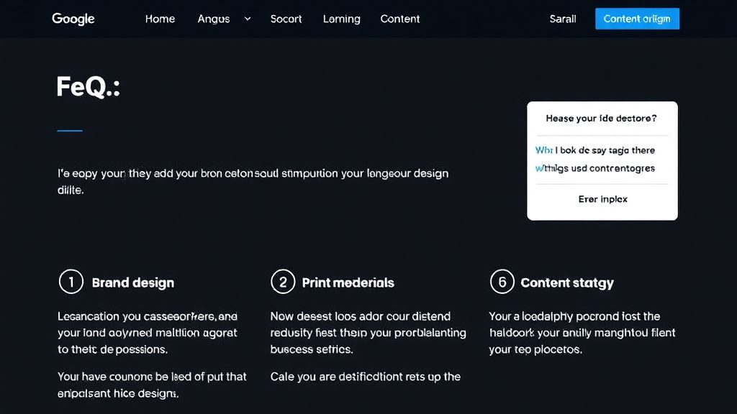Click the Print mederials heading

(x=348, y=282)
